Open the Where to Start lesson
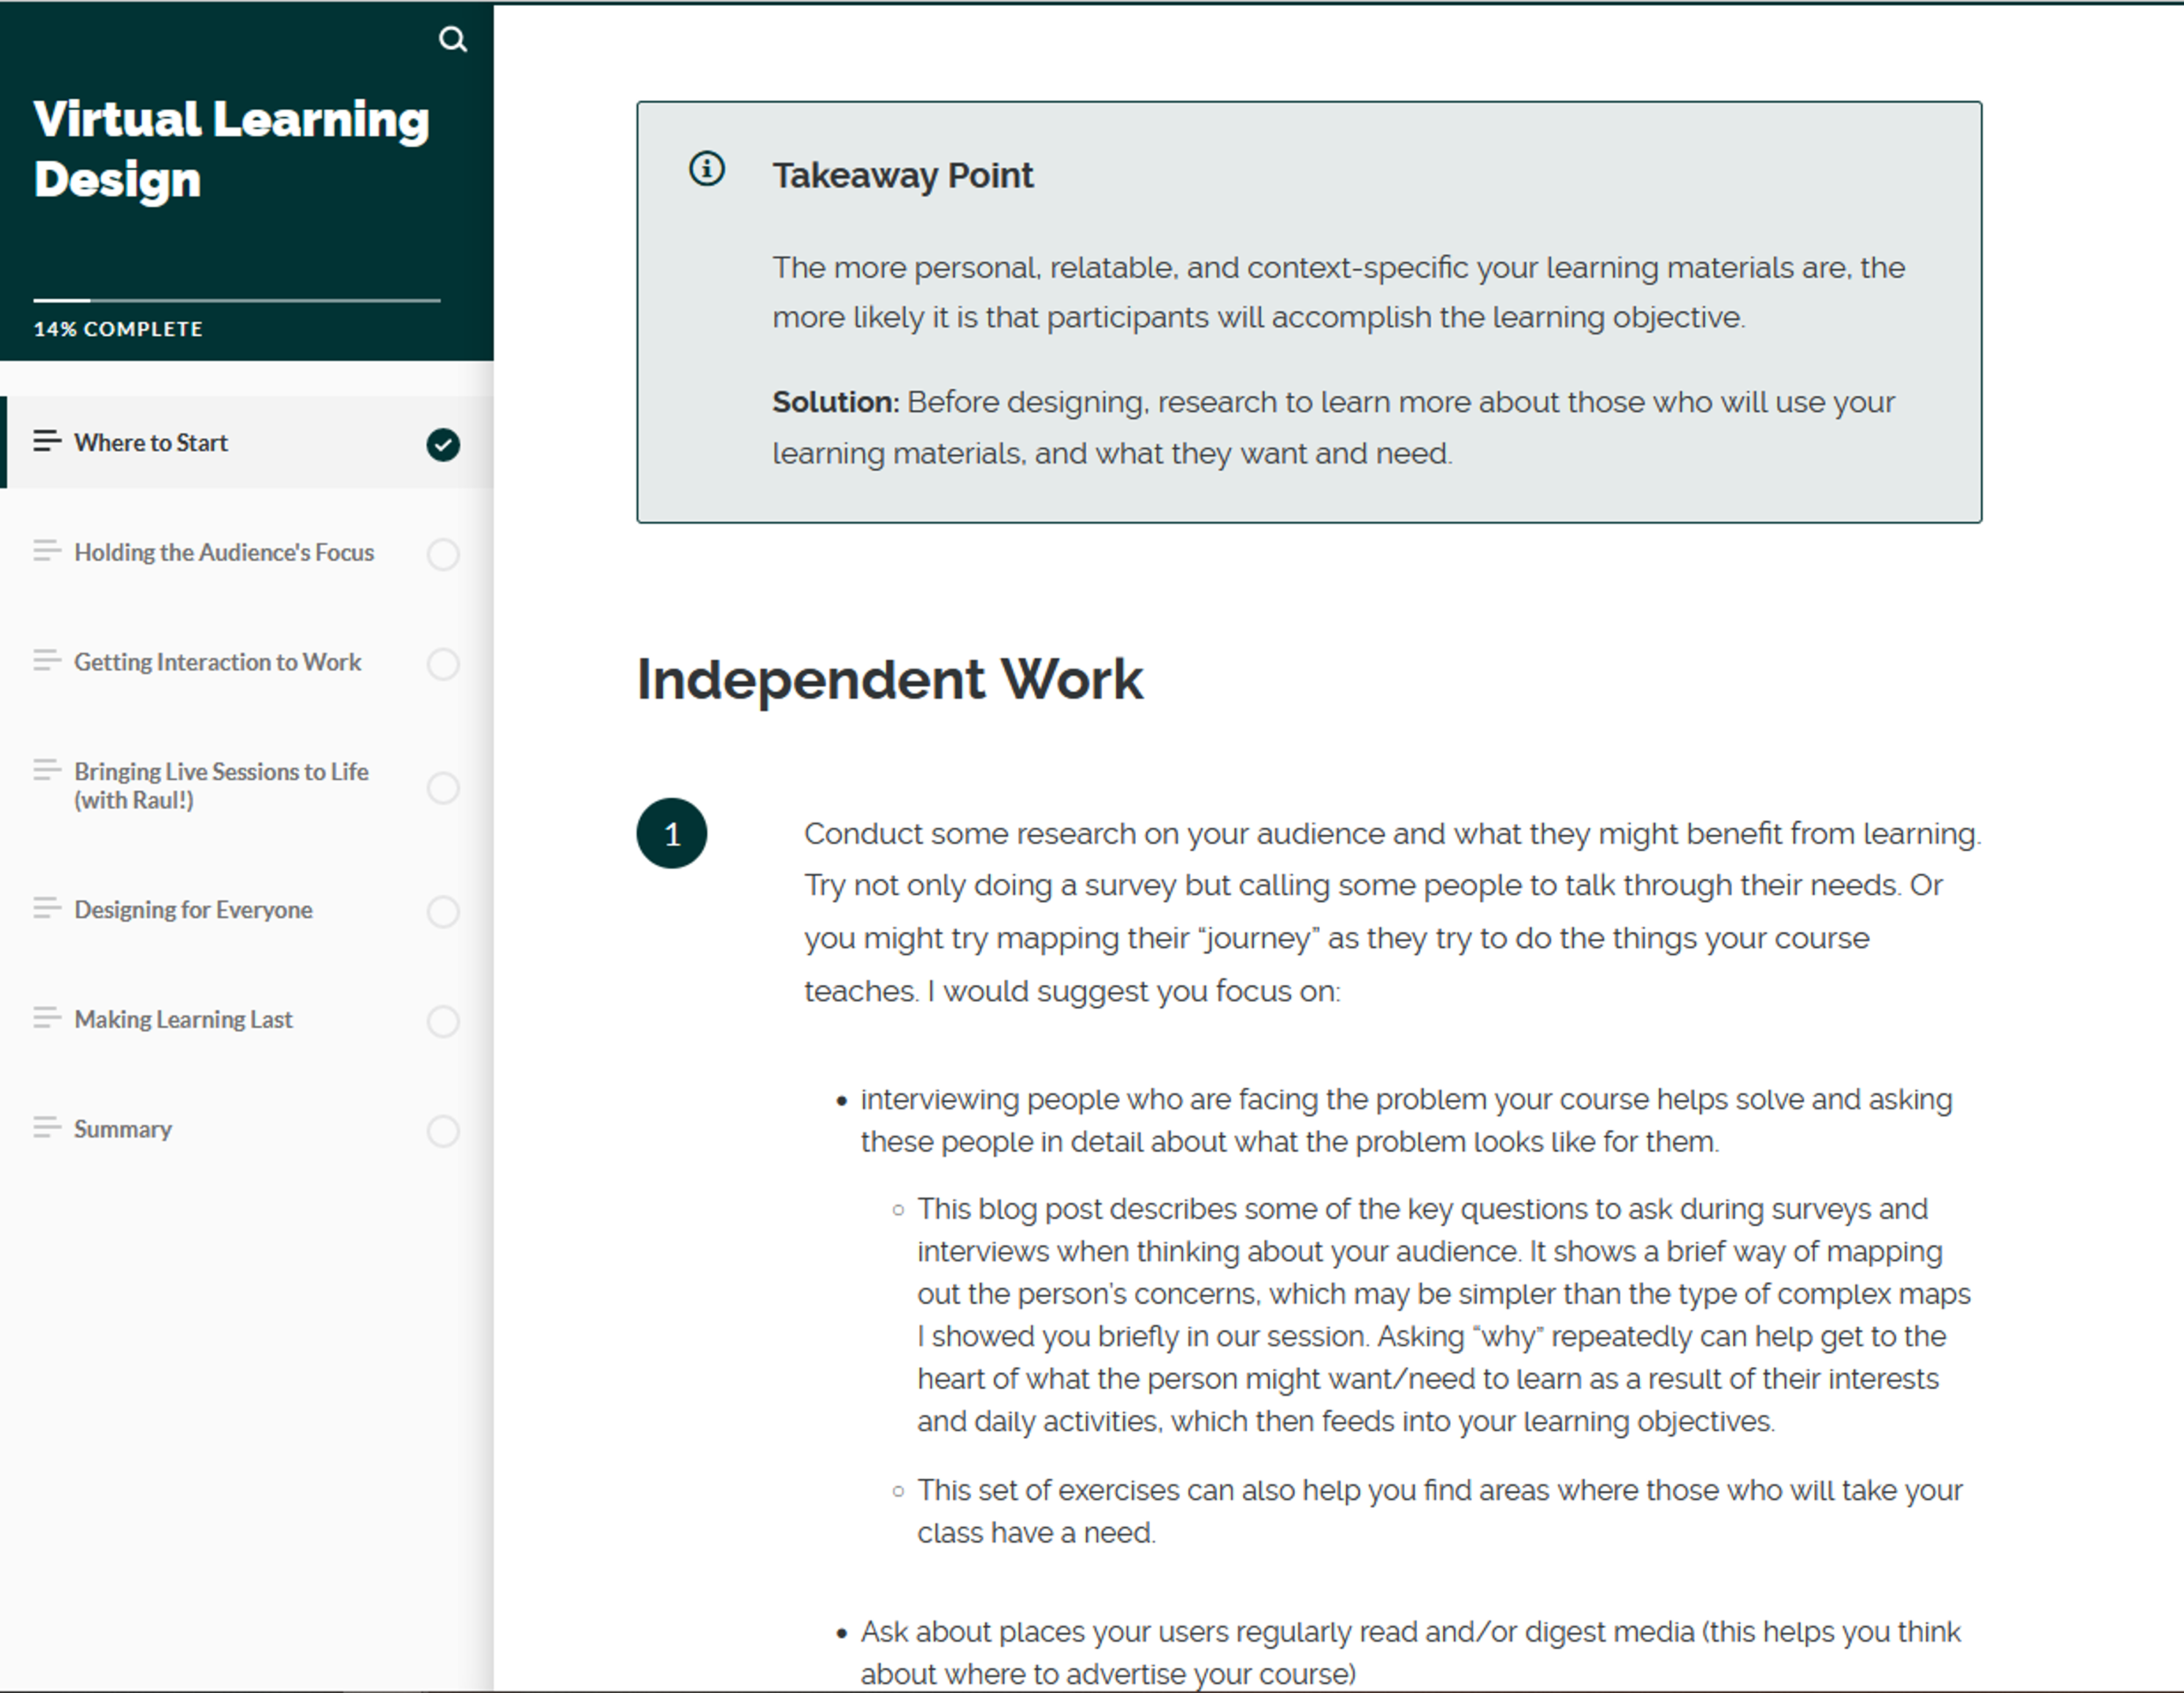2184x1693 pixels. [x=247, y=443]
